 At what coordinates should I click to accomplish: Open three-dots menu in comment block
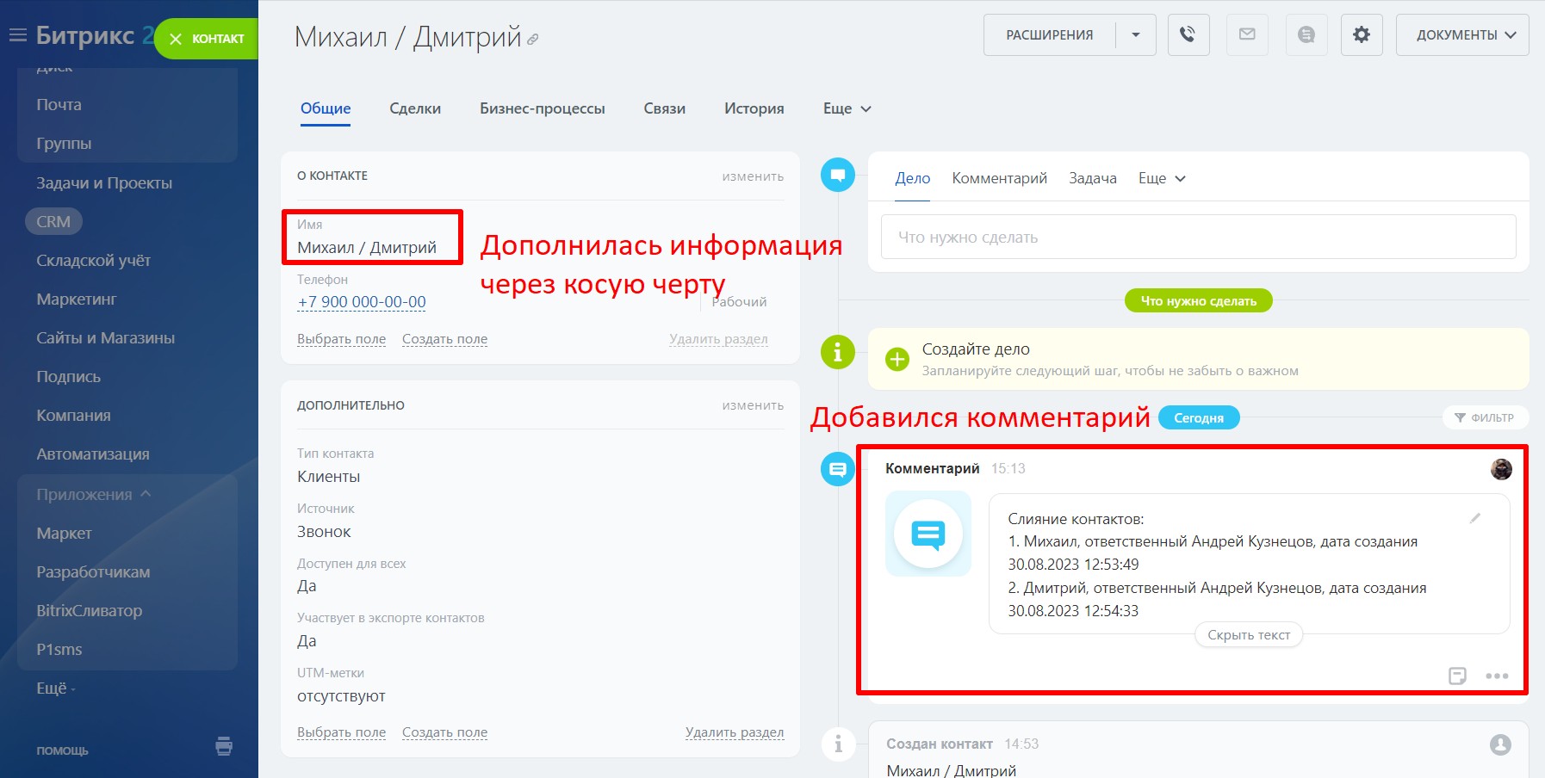tap(1497, 676)
